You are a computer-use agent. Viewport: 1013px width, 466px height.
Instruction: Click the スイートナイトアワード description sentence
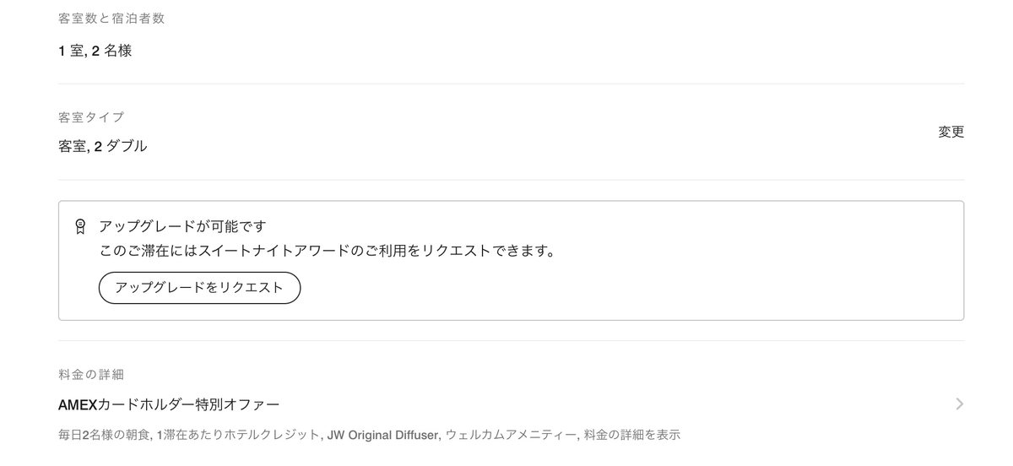click(x=327, y=251)
